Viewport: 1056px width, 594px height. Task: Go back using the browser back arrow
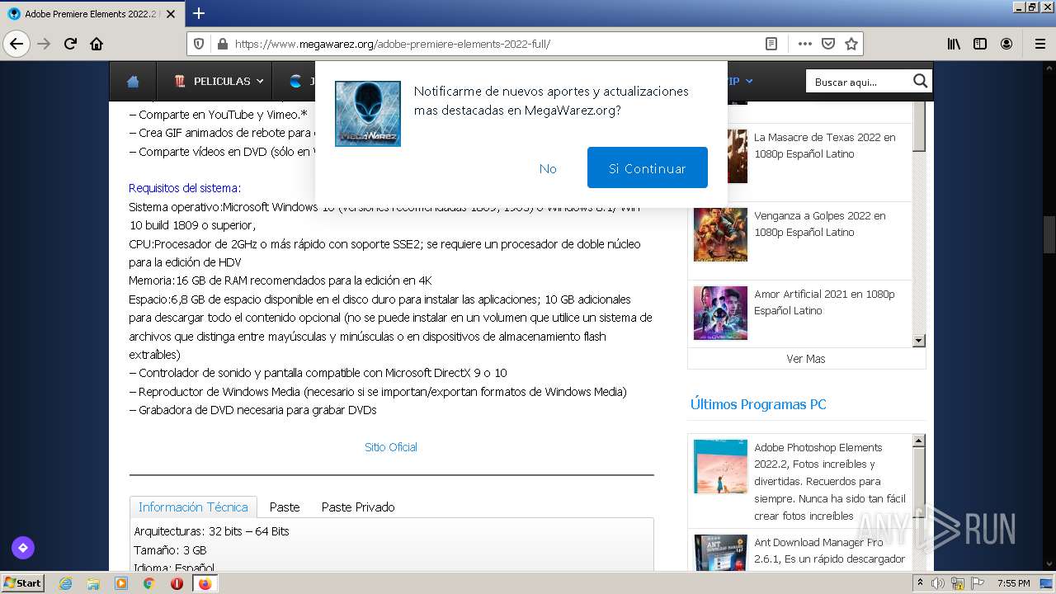16,44
